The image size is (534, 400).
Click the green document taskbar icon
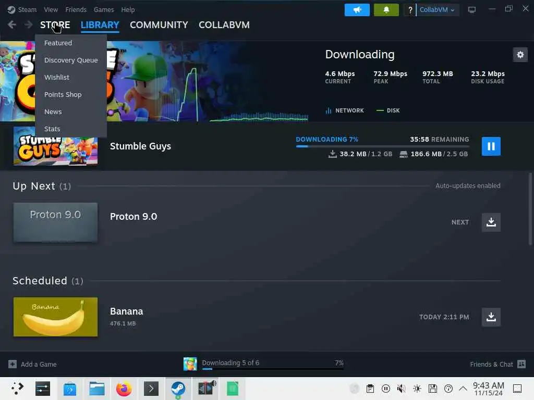(233, 389)
